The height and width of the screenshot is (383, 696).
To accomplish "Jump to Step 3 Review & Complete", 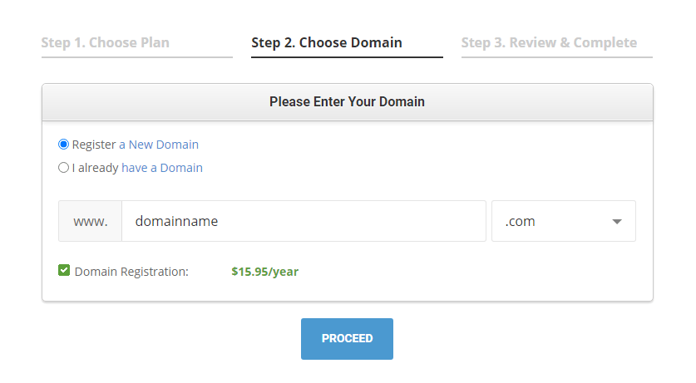I will [x=549, y=42].
